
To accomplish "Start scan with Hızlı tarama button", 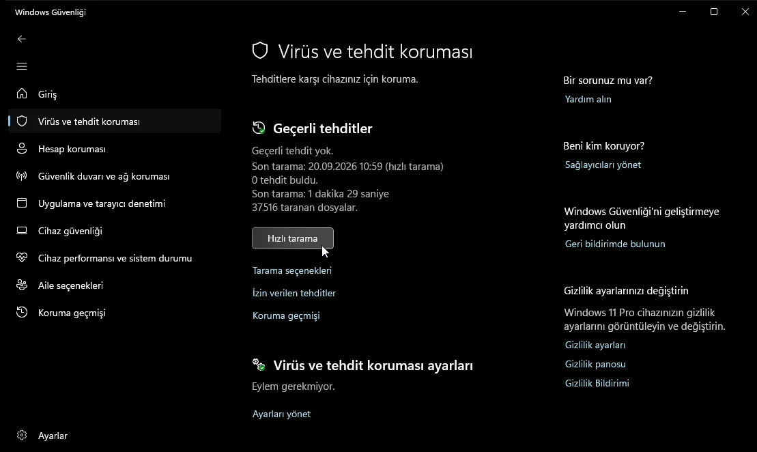I will 293,238.
